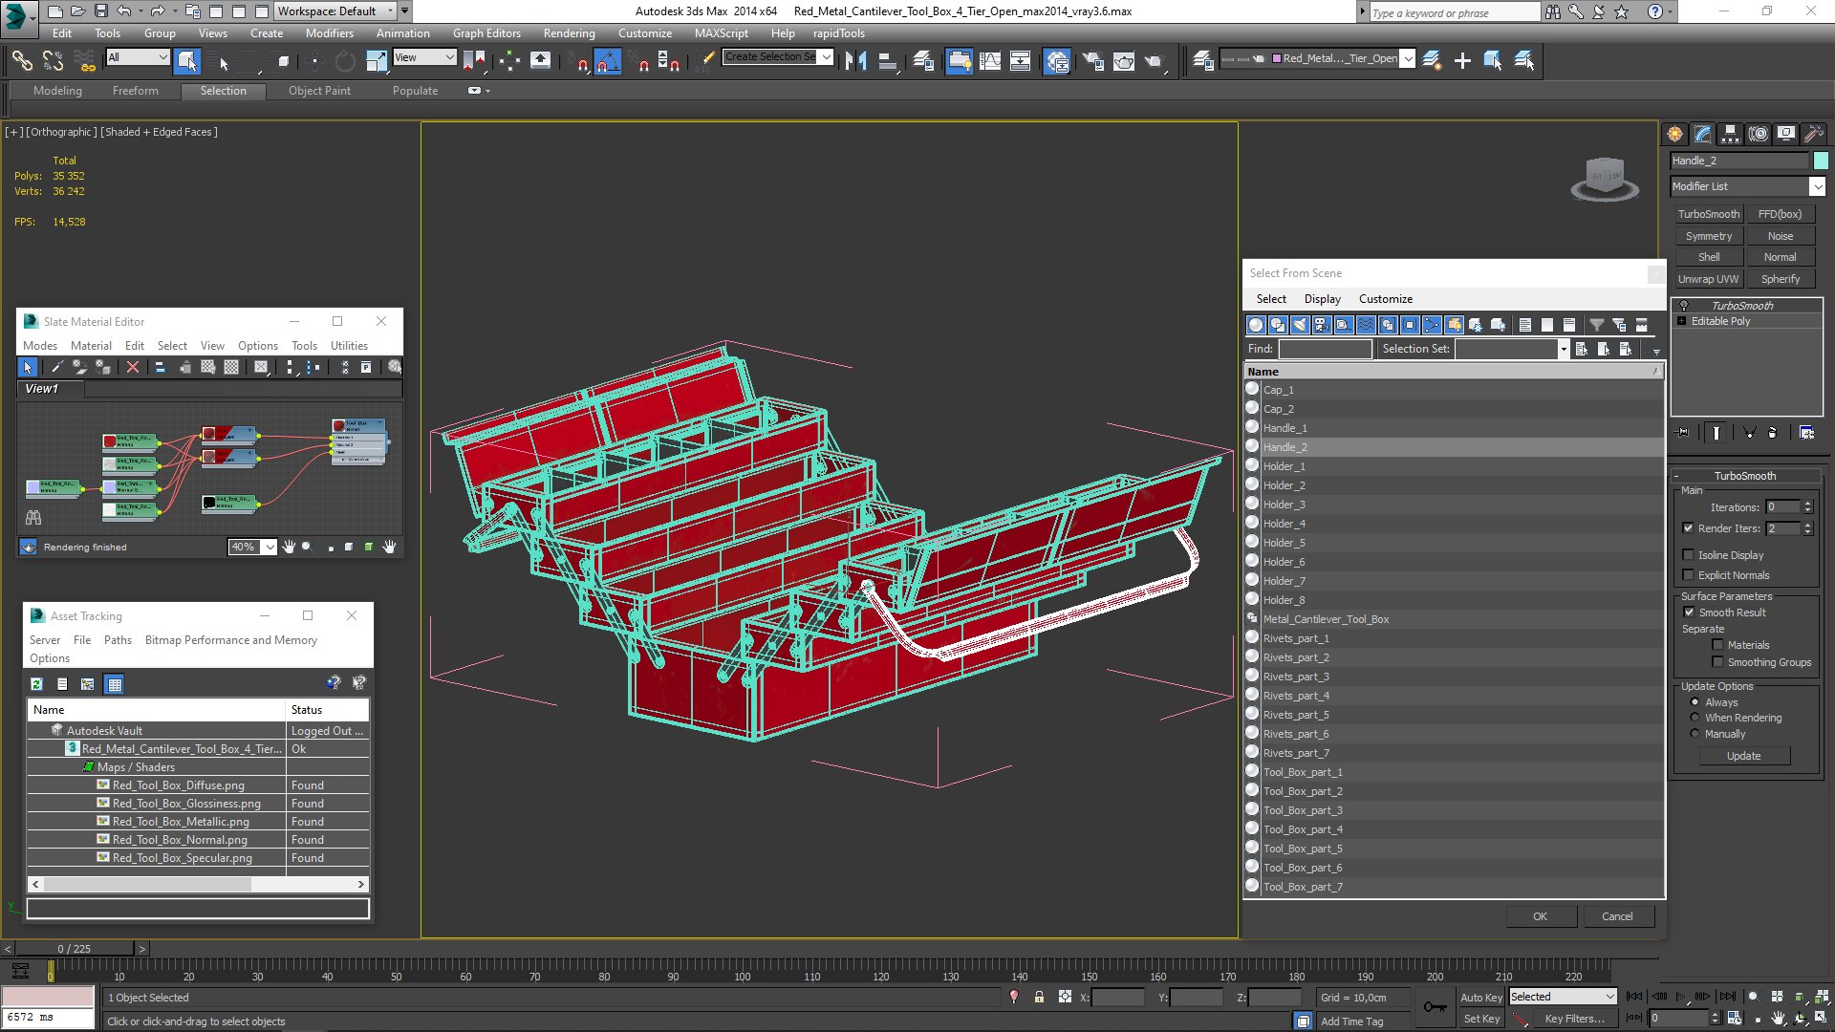Click the Select and Link tool icon
The height and width of the screenshot is (1032, 1835).
point(21,61)
